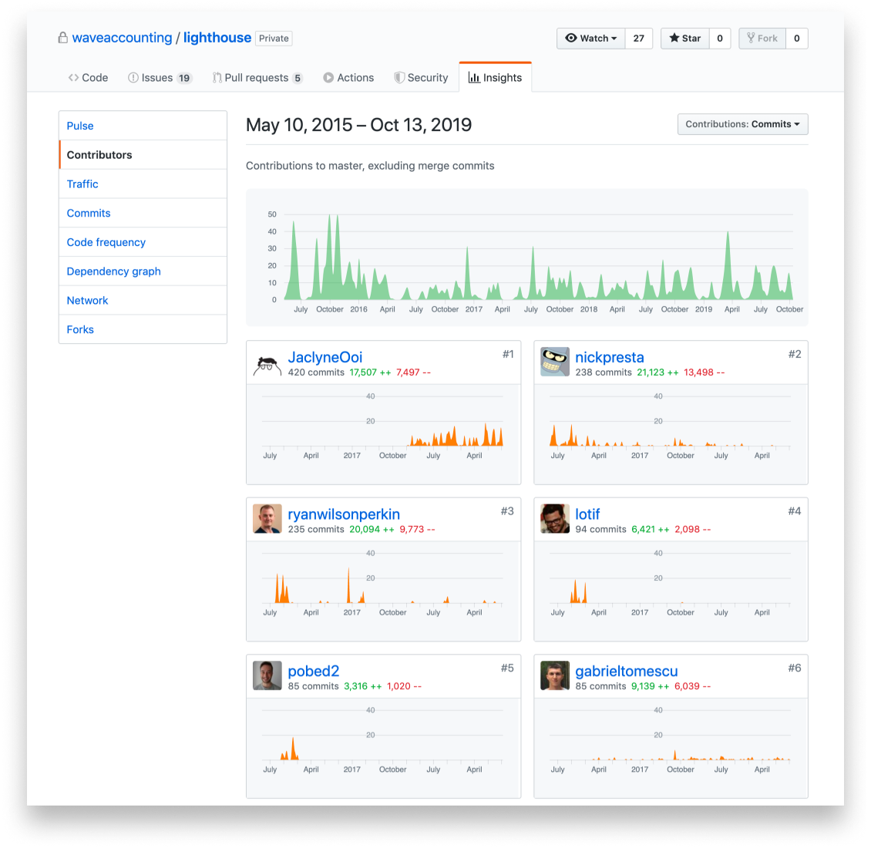Click the star icon on the Star button
The height and width of the screenshot is (849, 871).
tap(674, 38)
